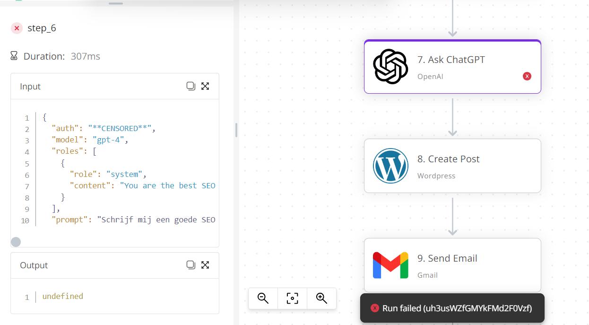
Task: Click the Wordpress logo on step 8
Action: (x=390, y=166)
